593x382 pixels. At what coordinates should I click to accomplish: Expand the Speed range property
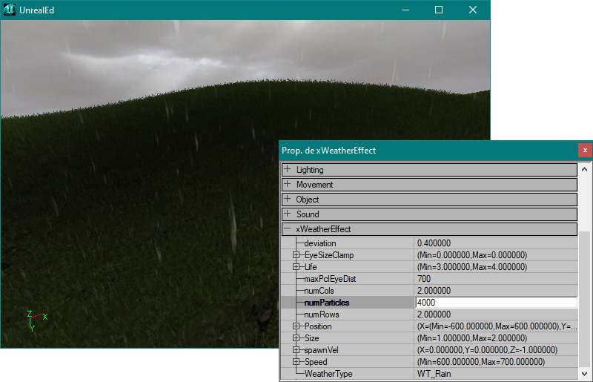(296, 362)
